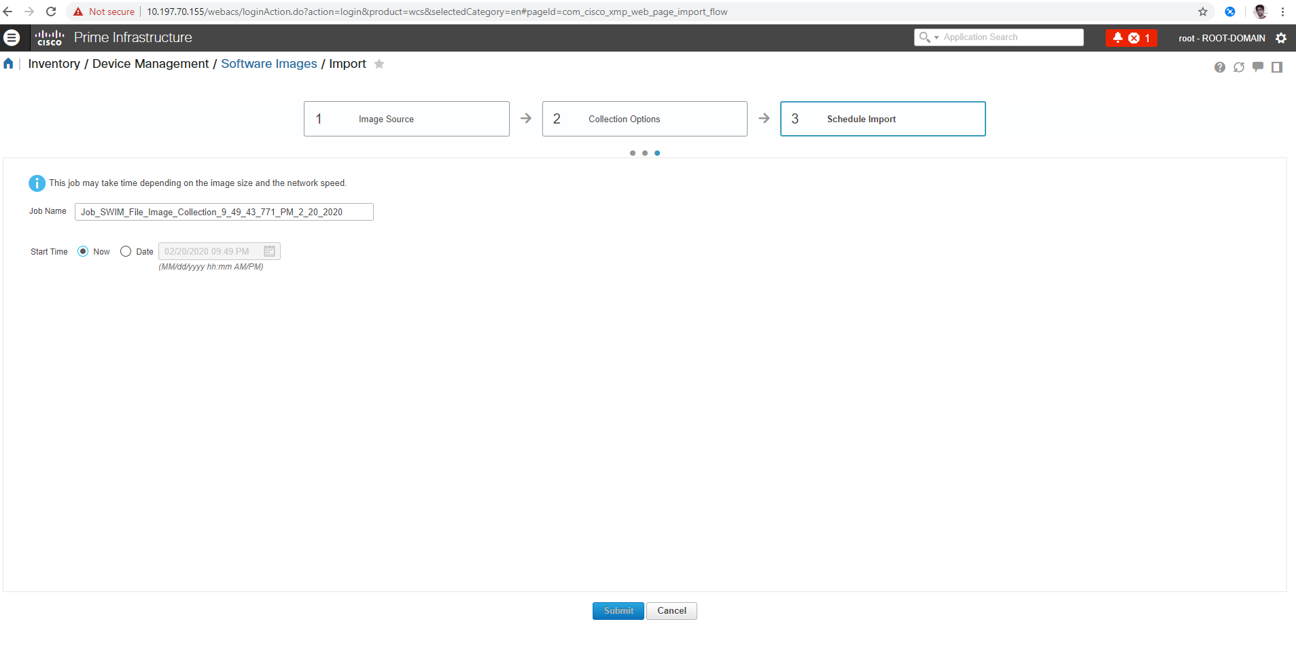
Task: Click the start date and time field
Action: tap(220, 251)
